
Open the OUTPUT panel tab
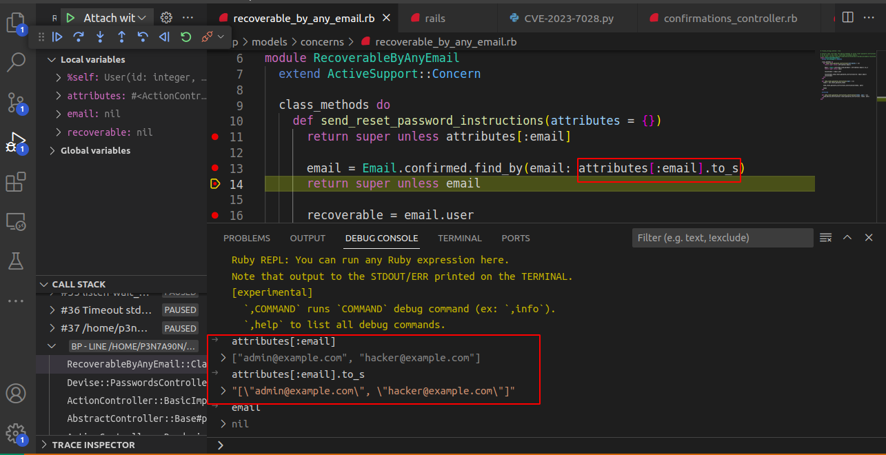(x=308, y=238)
